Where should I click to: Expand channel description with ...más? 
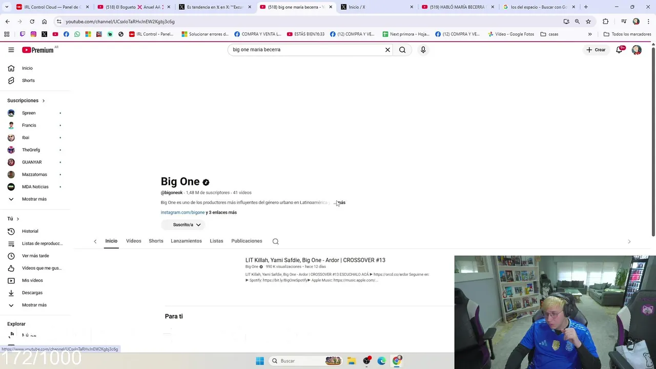(340, 202)
